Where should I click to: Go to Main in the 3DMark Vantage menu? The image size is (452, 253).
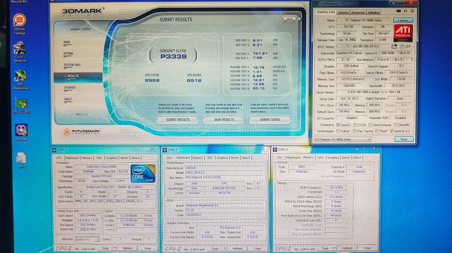[x=66, y=42]
